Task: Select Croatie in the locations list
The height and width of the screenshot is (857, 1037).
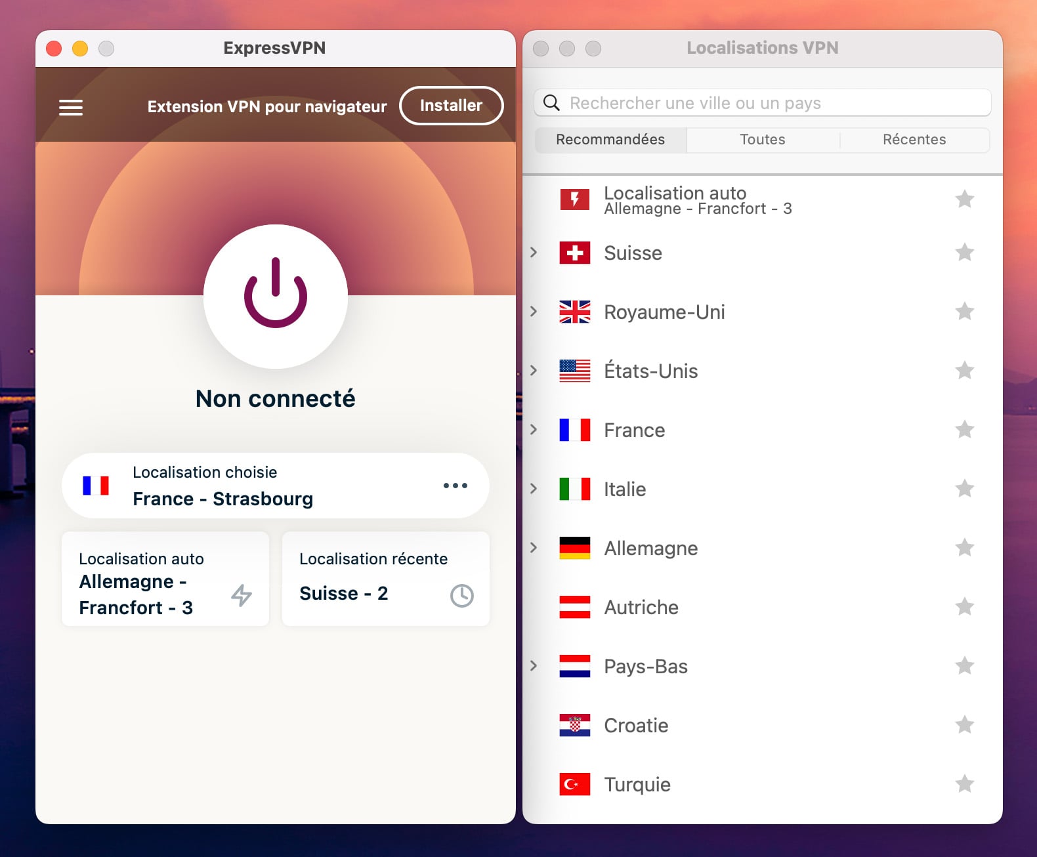Action: tap(763, 725)
